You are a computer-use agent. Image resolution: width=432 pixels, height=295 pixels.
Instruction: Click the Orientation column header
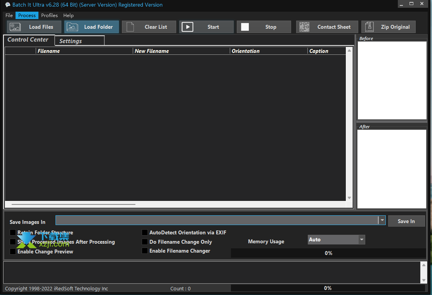click(269, 51)
